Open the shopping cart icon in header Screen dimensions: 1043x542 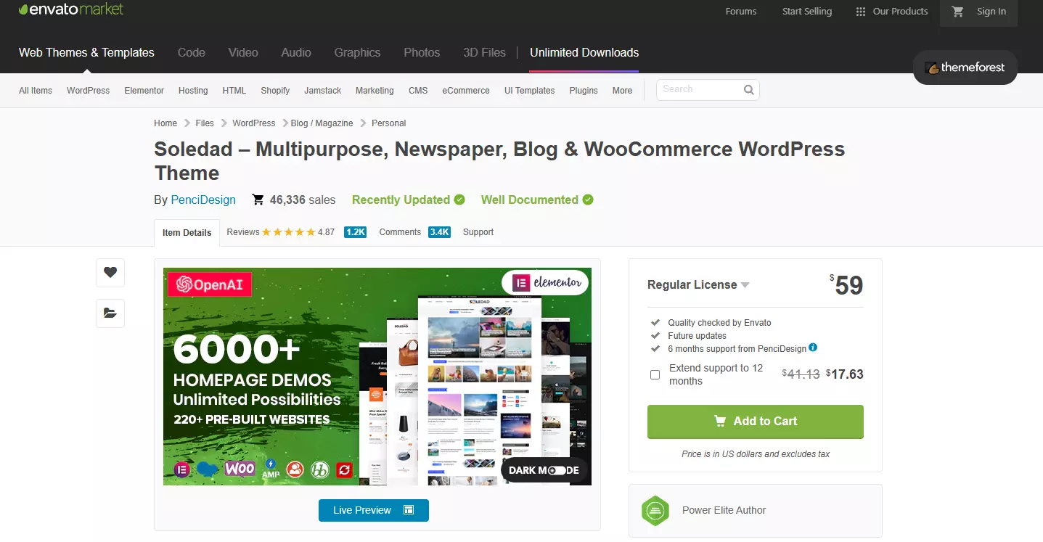click(958, 12)
